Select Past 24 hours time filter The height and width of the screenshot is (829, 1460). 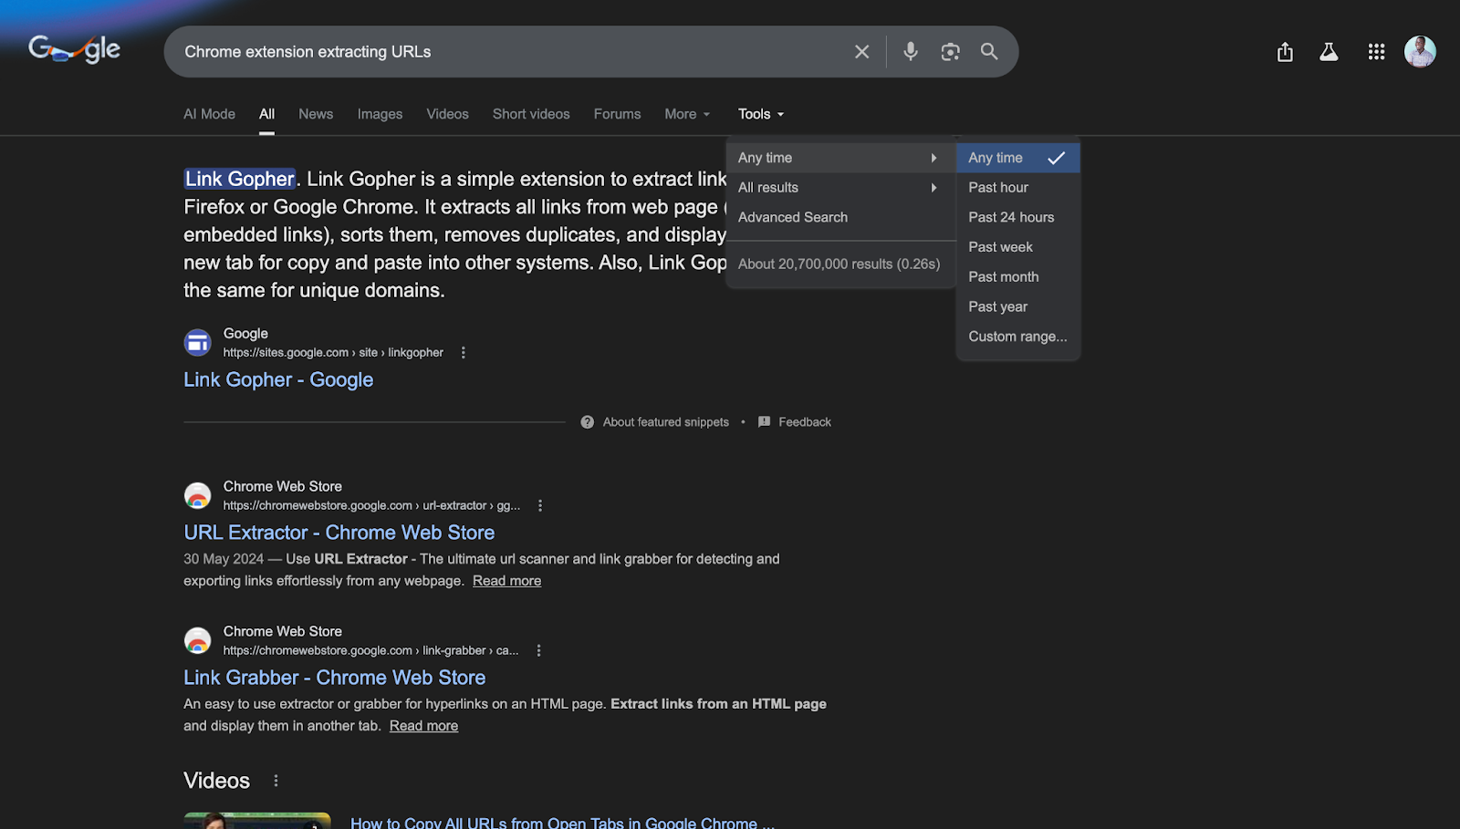coord(1011,216)
